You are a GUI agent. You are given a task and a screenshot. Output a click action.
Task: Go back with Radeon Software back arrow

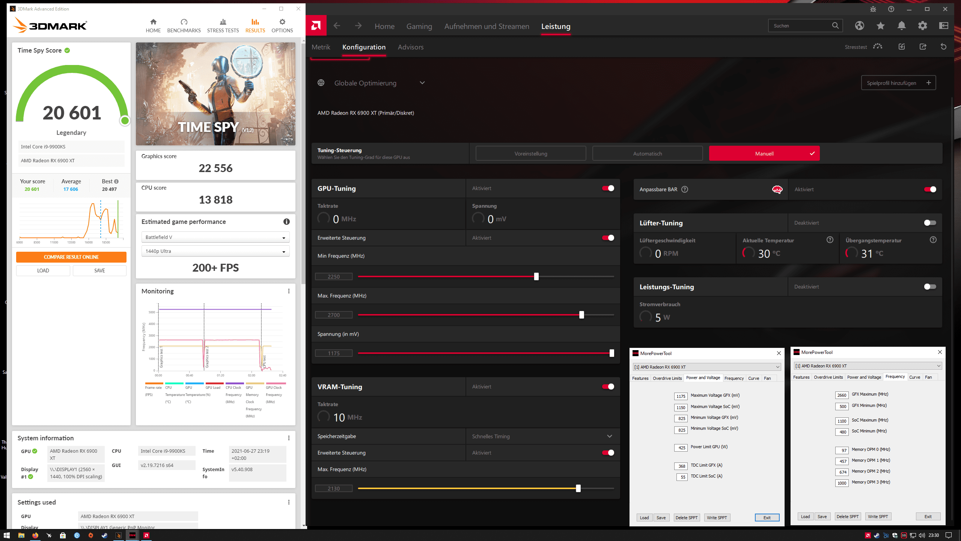click(x=337, y=26)
